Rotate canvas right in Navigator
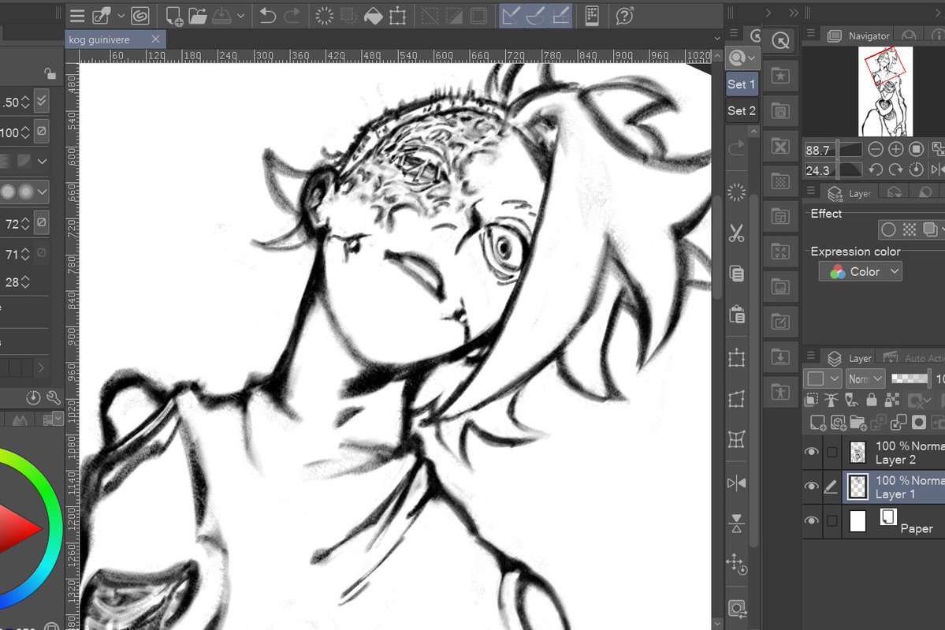 (895, 170)
